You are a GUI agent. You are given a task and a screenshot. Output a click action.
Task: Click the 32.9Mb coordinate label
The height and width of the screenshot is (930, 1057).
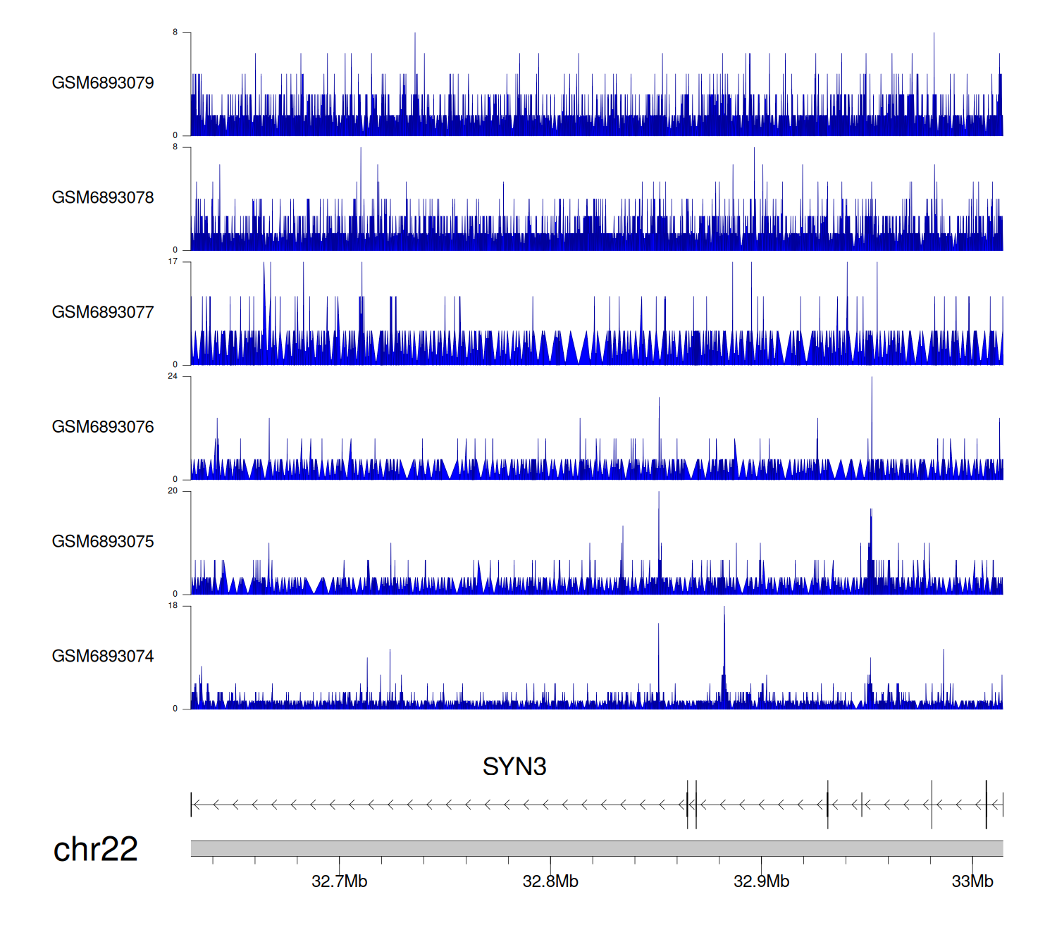pos(761,881)
